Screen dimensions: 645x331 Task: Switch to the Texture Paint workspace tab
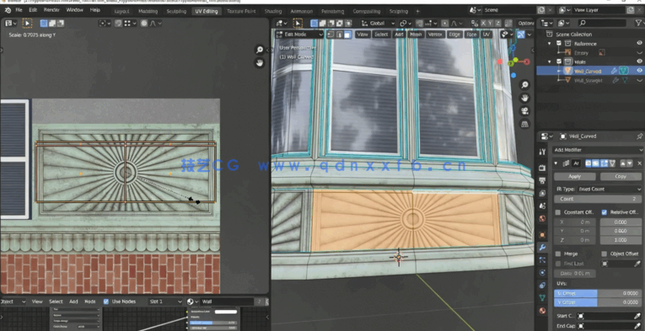pos(241,12)
